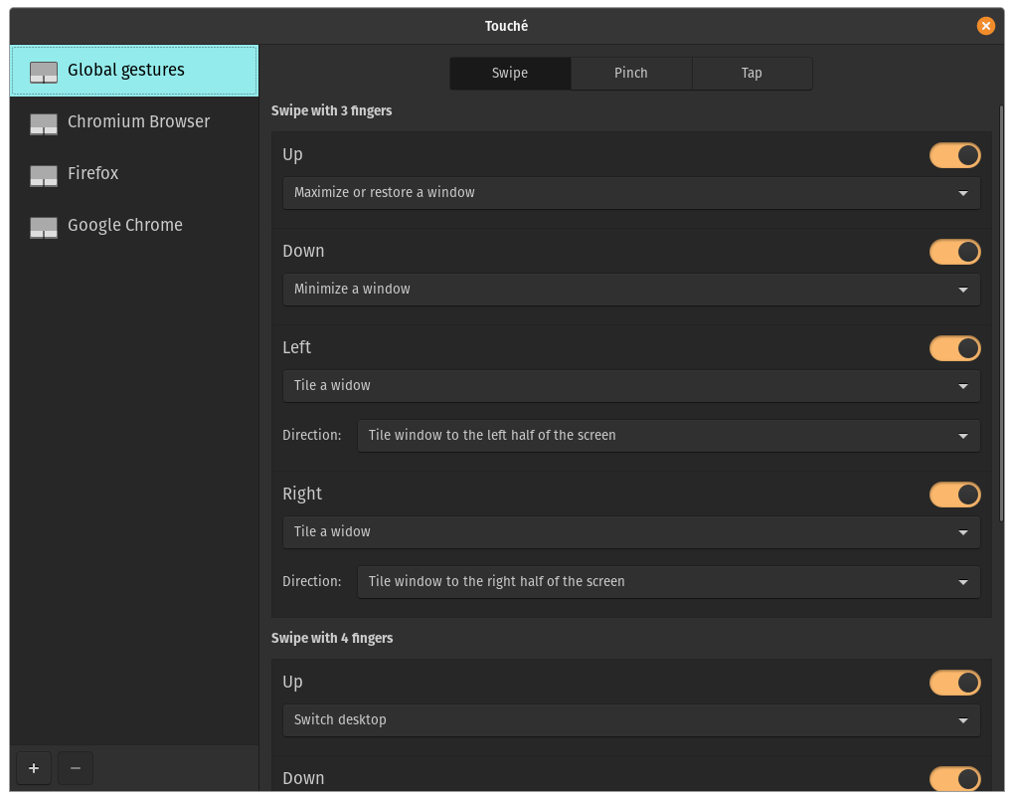This screenshot has height=801, width=1014.
Task: Click the Global gestures touchpad icon
Action: [44, 72]
